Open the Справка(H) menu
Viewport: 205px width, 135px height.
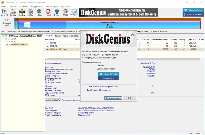(65, 6)
